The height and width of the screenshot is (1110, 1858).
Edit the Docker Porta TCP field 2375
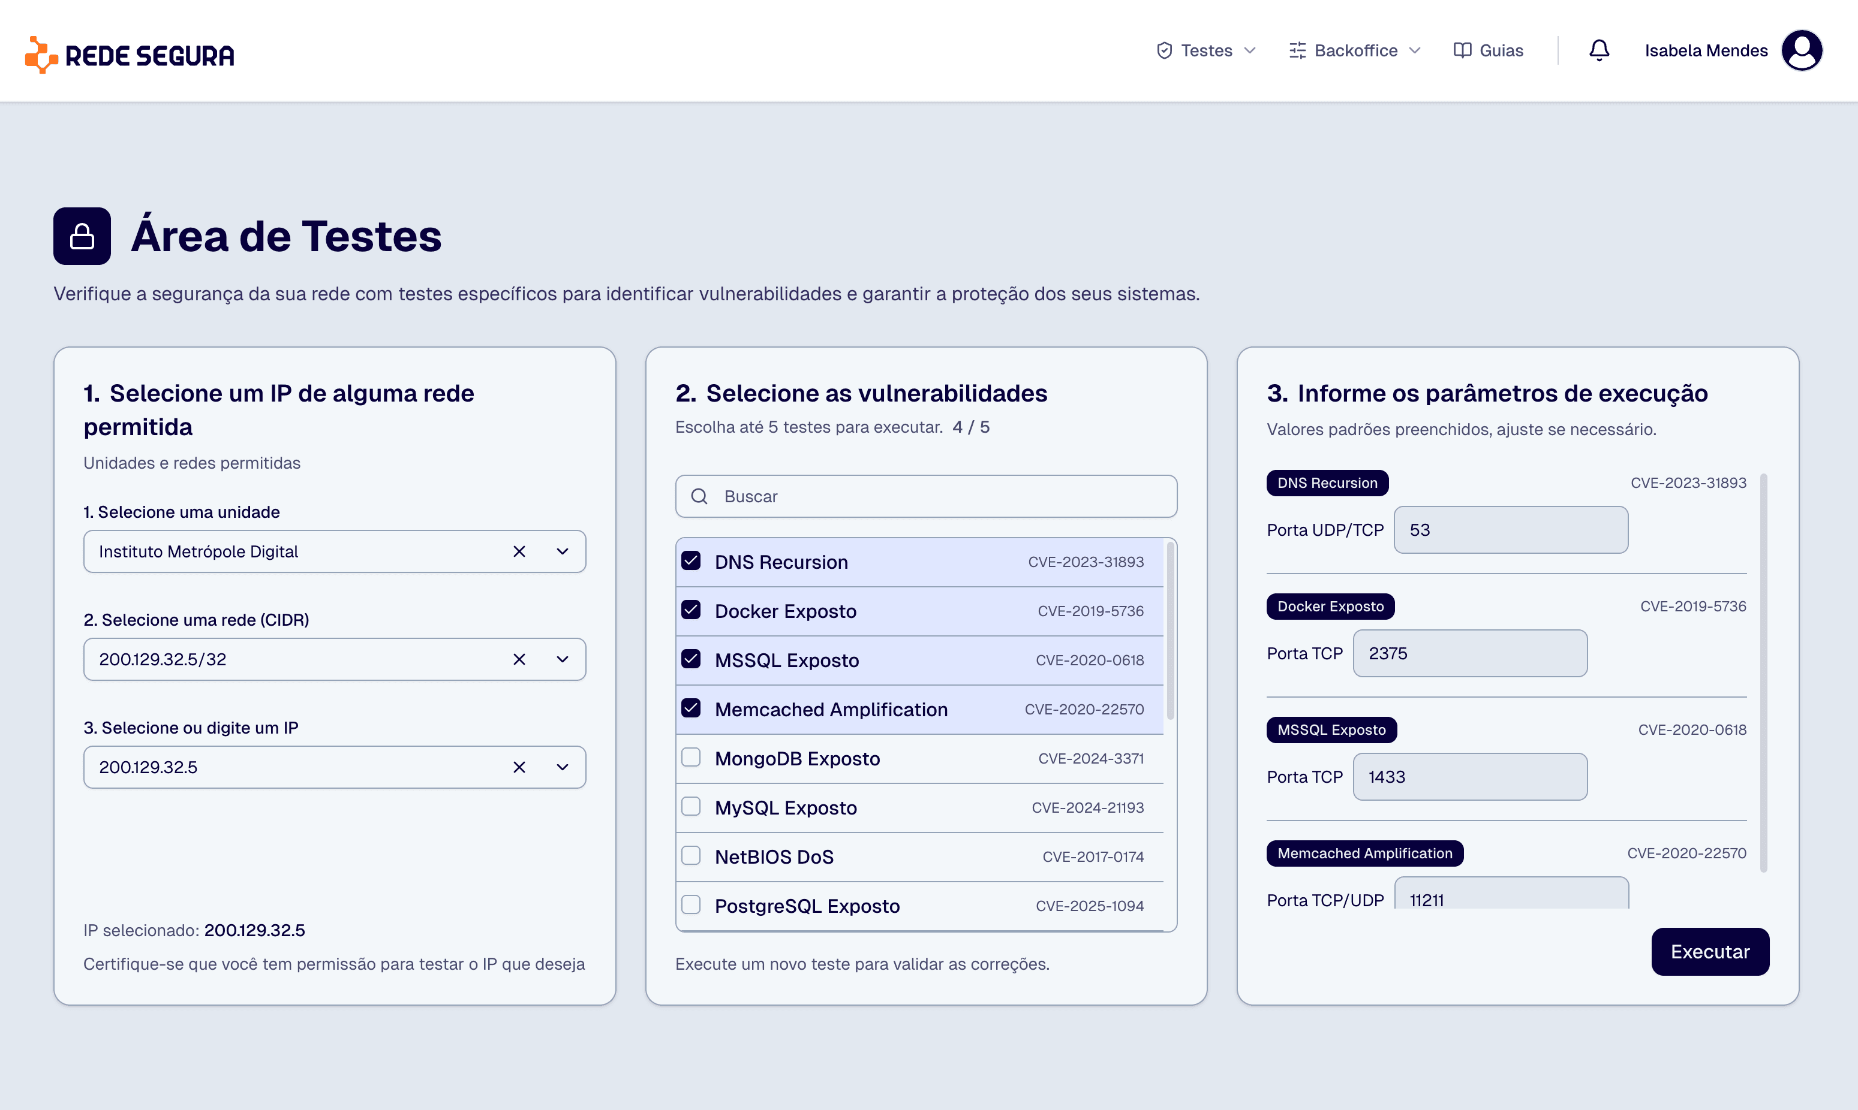point(1471,654)
